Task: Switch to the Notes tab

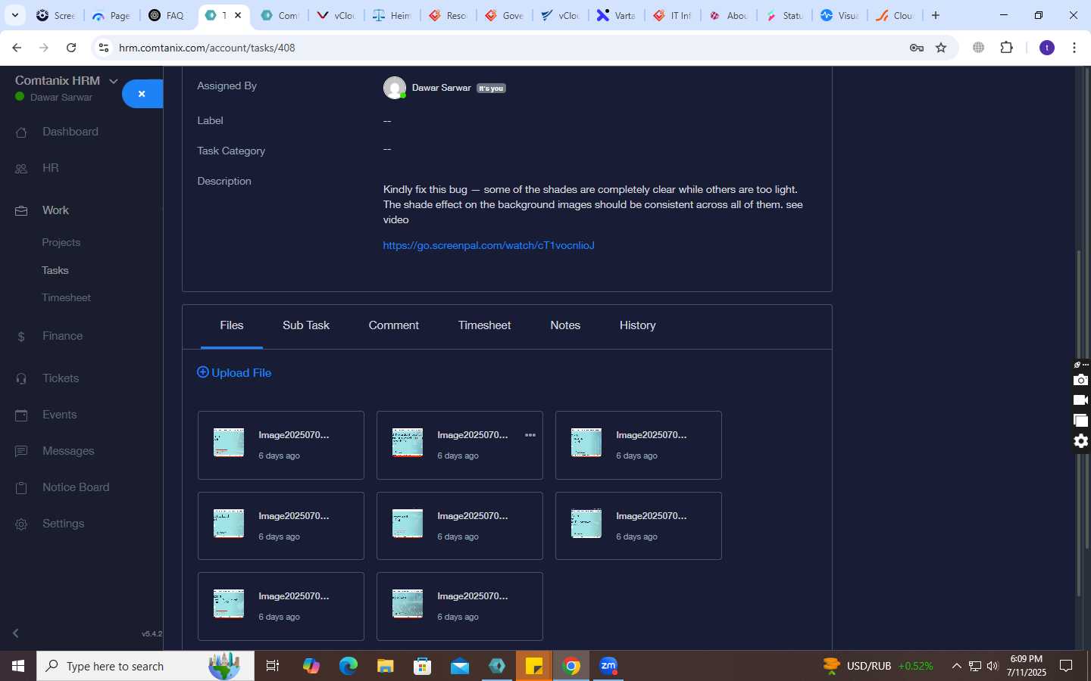Action: [565, 325]
